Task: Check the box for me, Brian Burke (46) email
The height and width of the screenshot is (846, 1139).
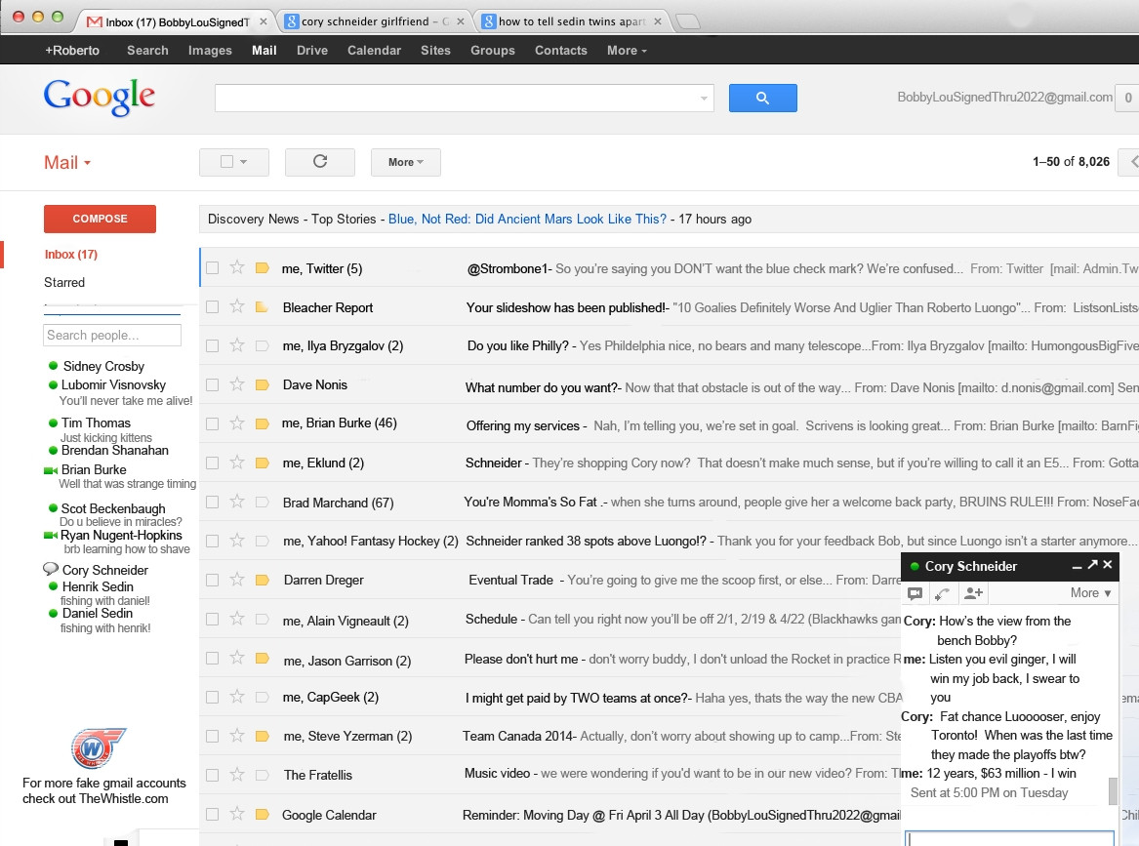Action: pyautogui.click(x=212, y=423)
